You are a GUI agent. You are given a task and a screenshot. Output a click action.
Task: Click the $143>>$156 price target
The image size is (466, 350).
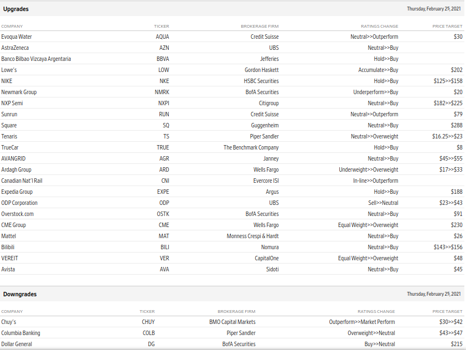[448, 247]
